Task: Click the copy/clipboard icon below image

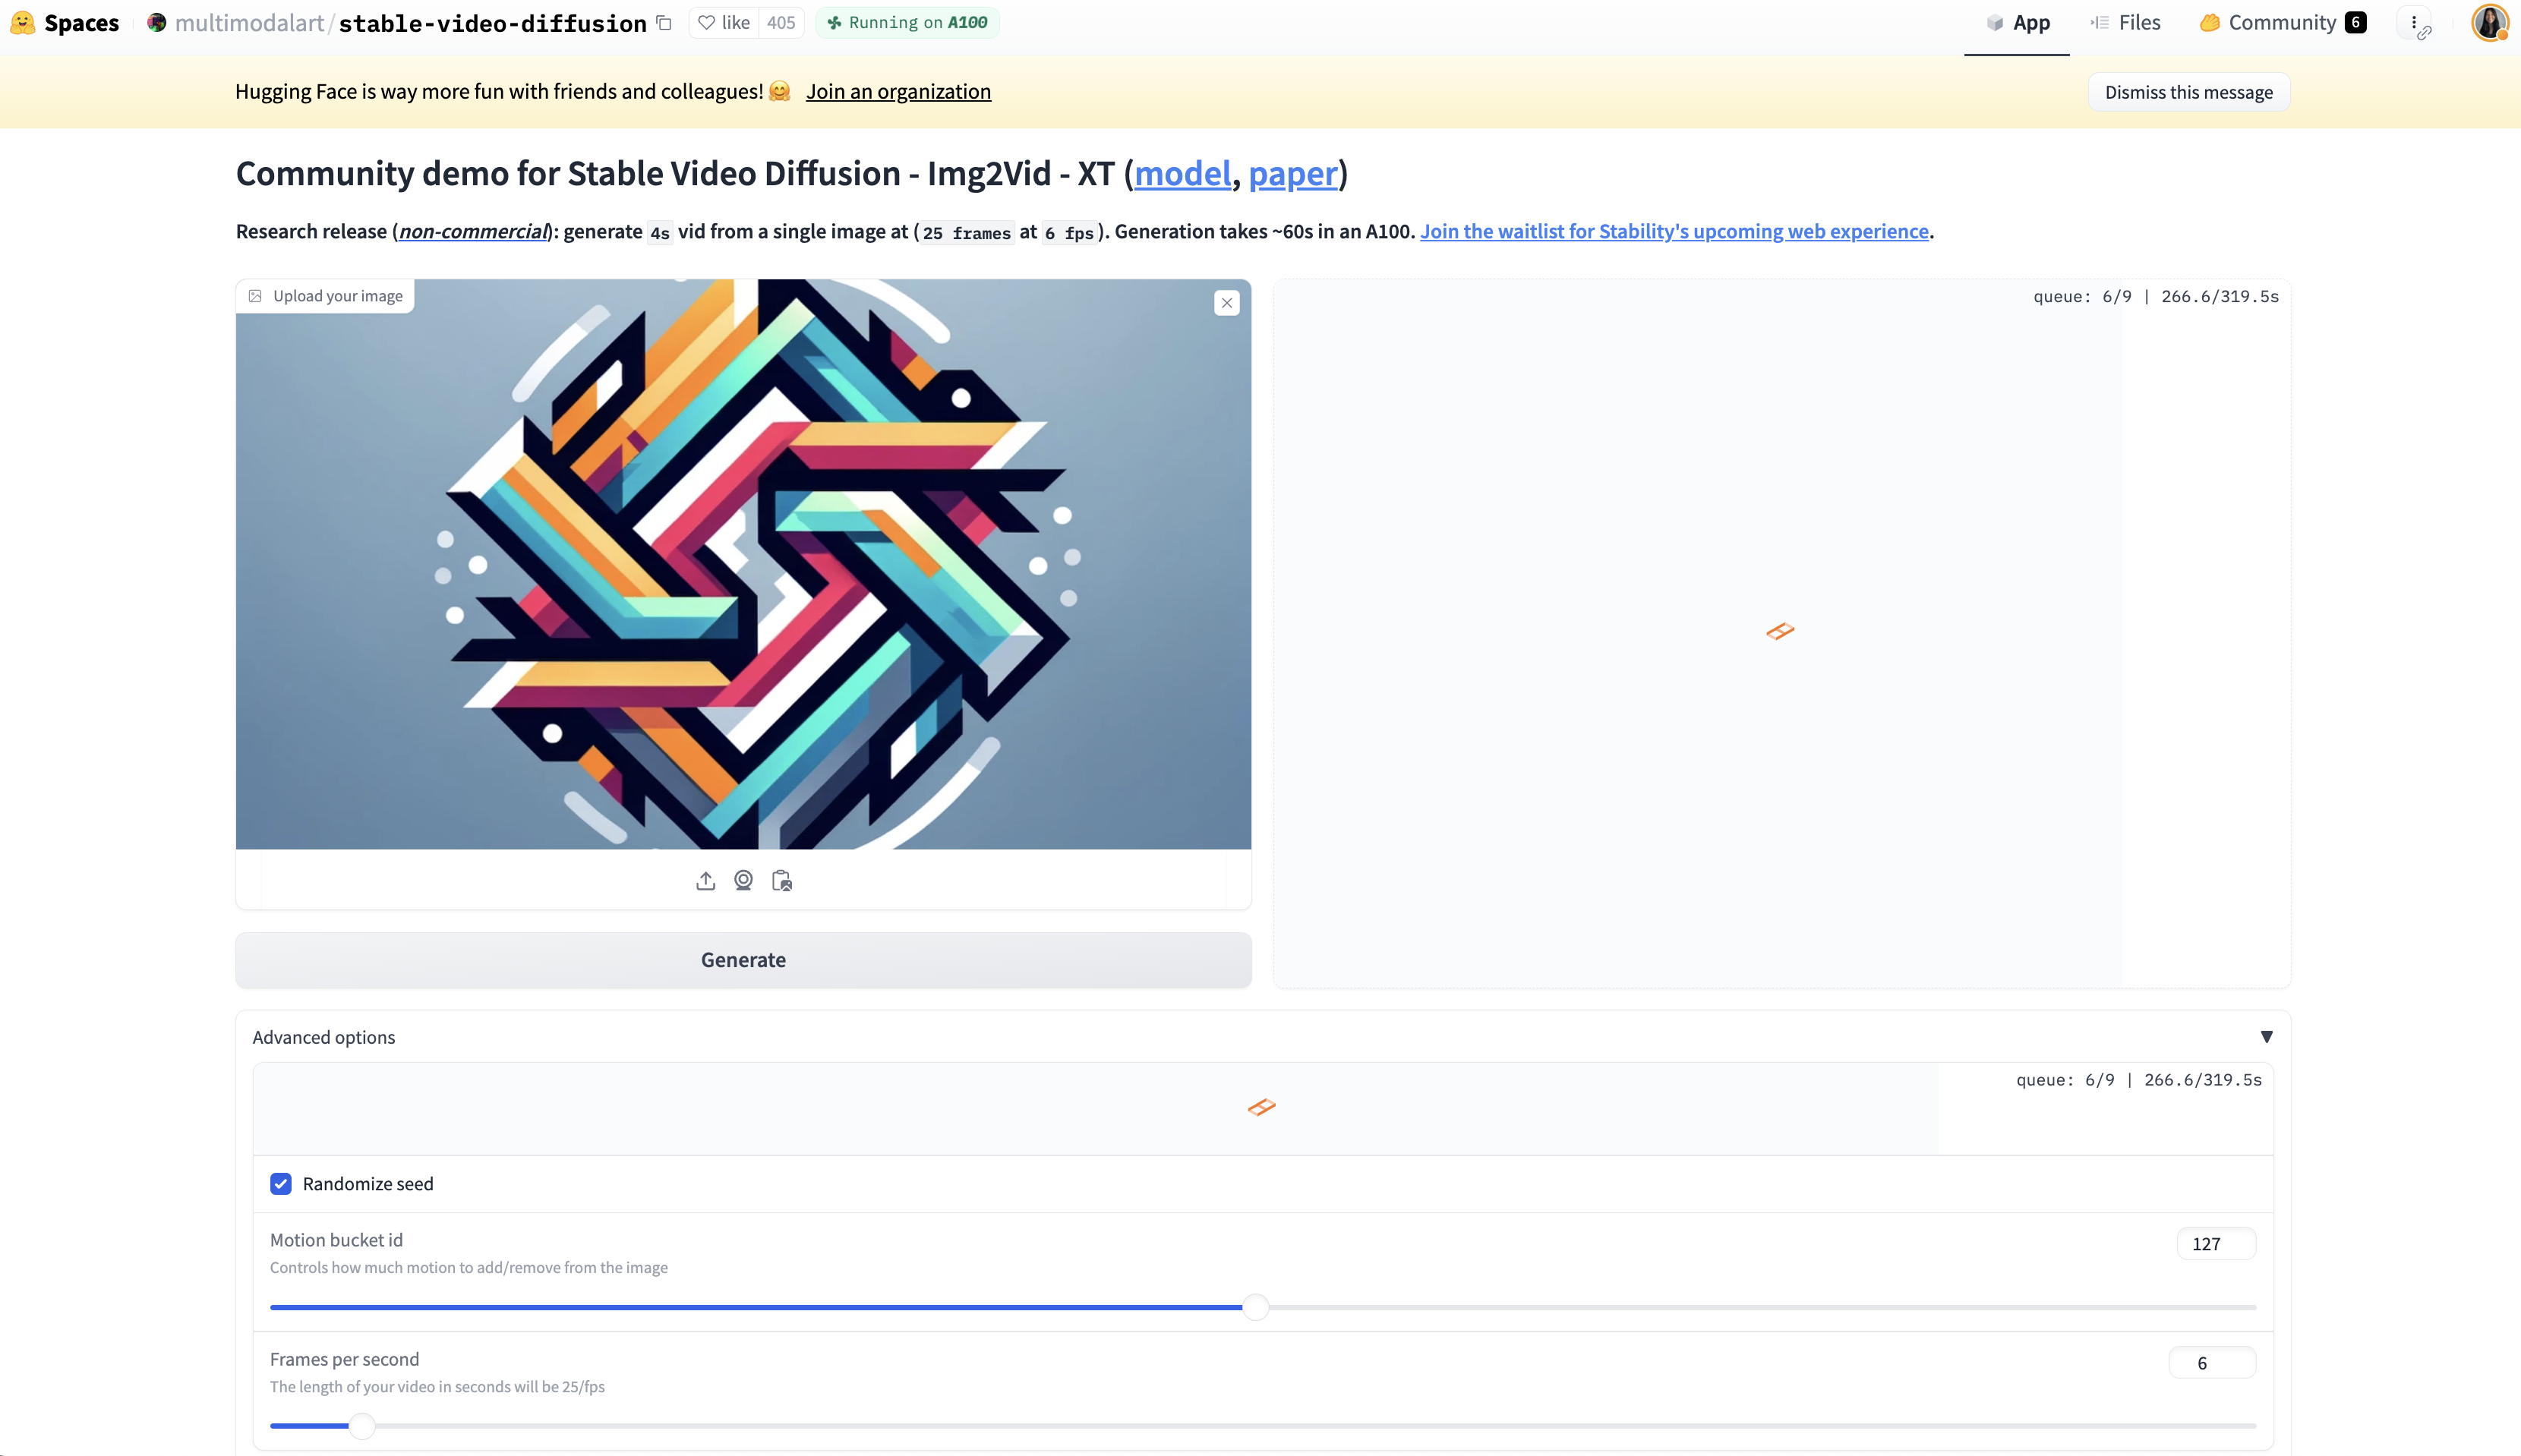Action: pyautogui.click(x=782, y=881)
